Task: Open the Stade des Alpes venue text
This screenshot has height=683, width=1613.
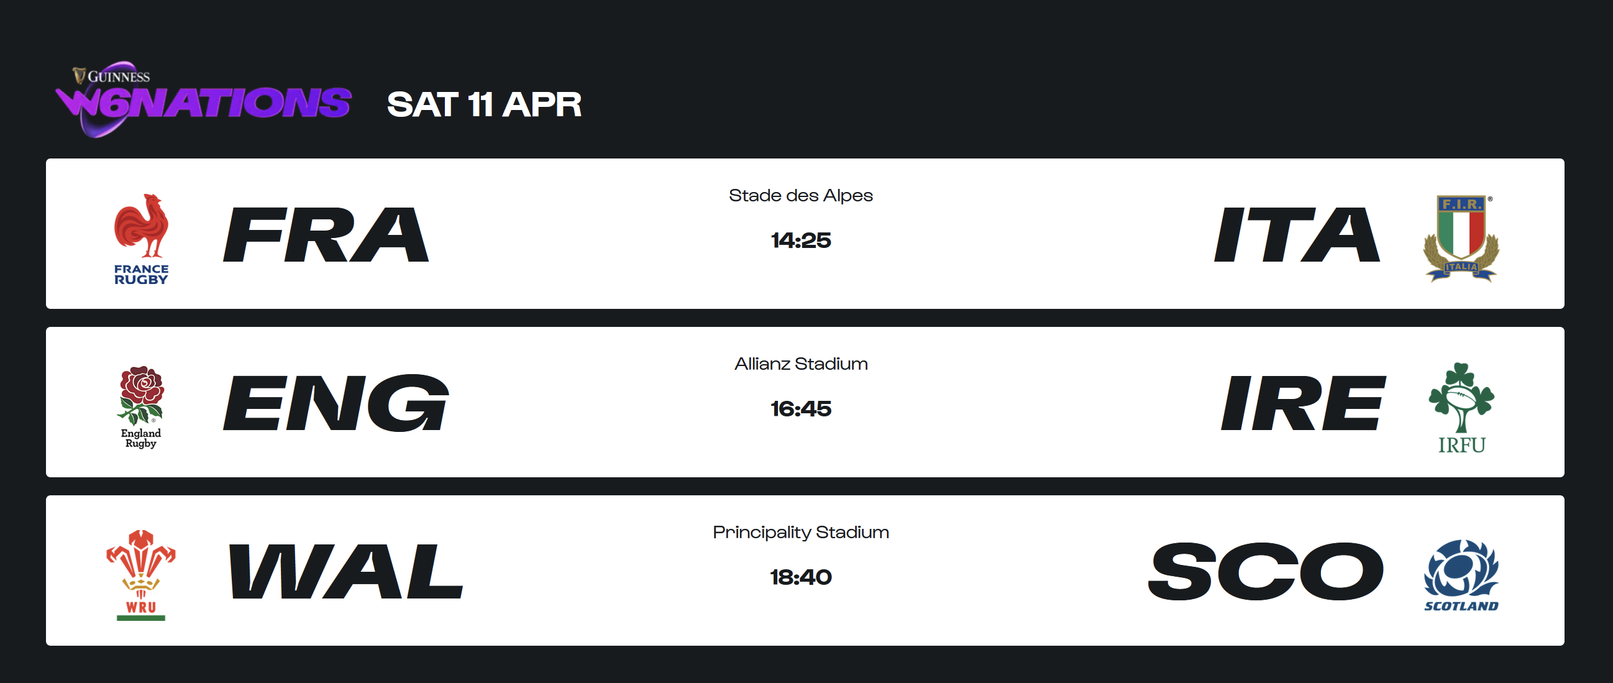Action: click(800, 196)
